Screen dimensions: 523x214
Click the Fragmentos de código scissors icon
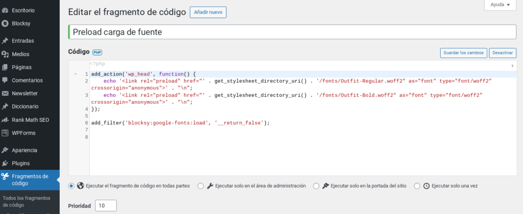[5, 176]
